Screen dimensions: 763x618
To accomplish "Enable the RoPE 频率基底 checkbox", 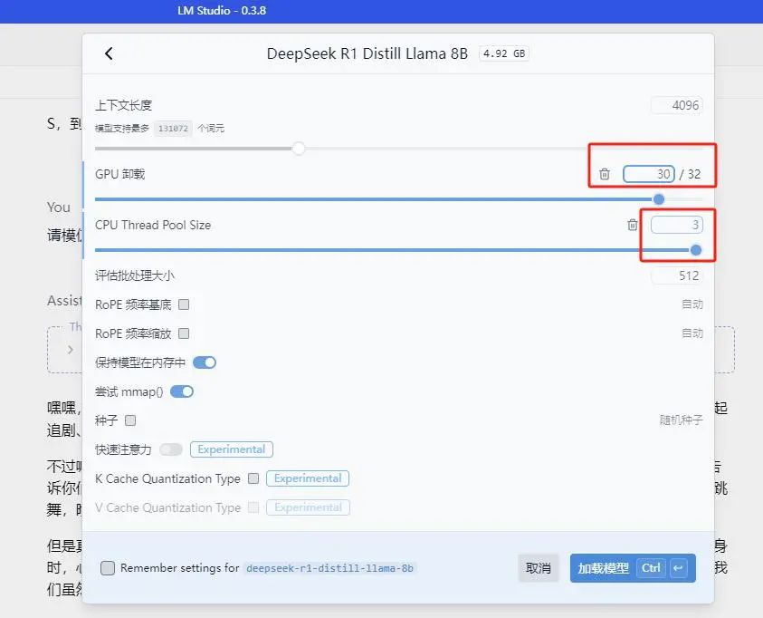I will coord(184,304).
